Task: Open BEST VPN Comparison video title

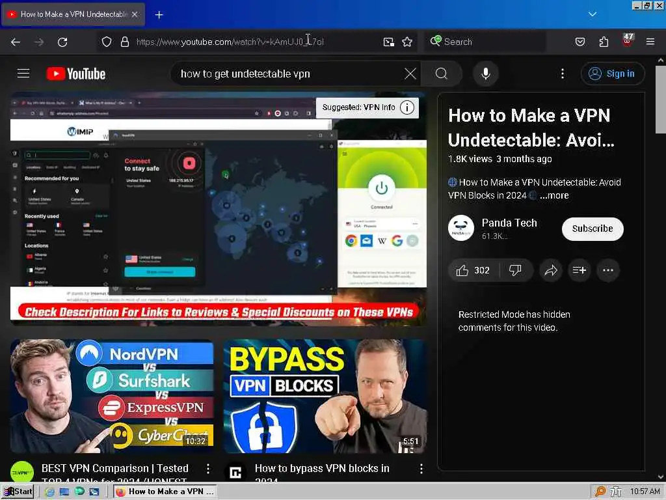Action: pyautogui.click(x=114, y=473)
